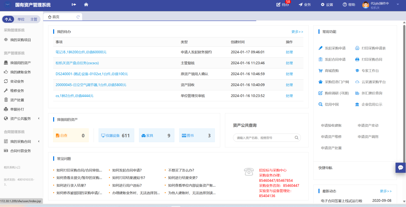Click the chat bubble floating icon
406x207 pixels.
[x=400, y=167]
